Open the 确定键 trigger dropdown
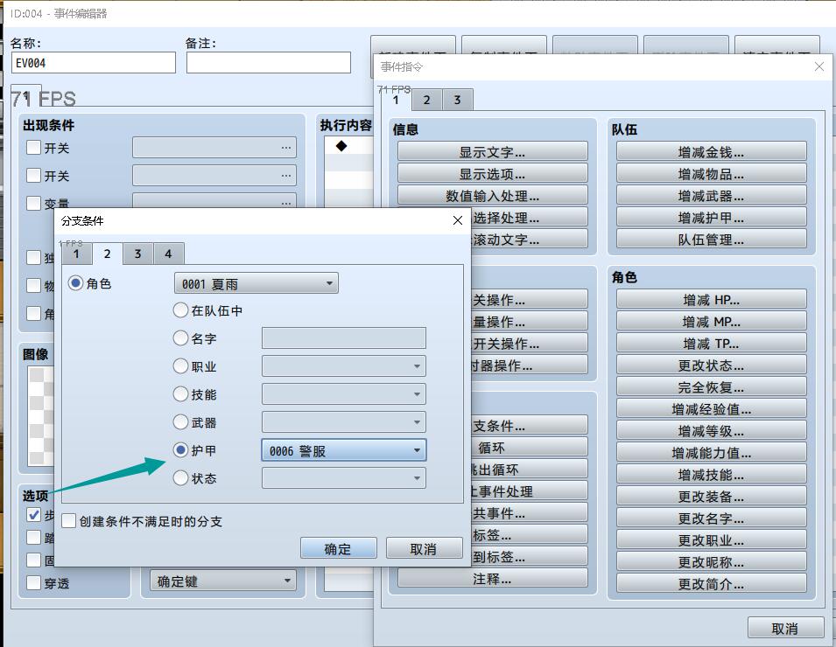836x647 pixels. (223, 581)
